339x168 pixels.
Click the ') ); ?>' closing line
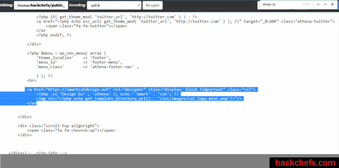coord(44,76)
